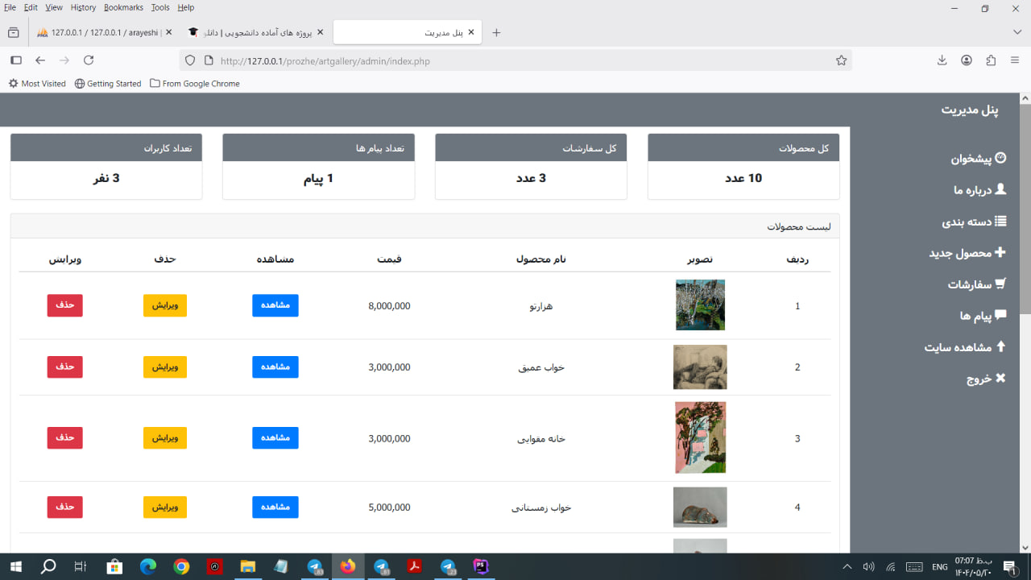Switch to the 127.0.0.1 arayeshi tab
Viewport: 1031px width, 580px height.
pos(99,32)
